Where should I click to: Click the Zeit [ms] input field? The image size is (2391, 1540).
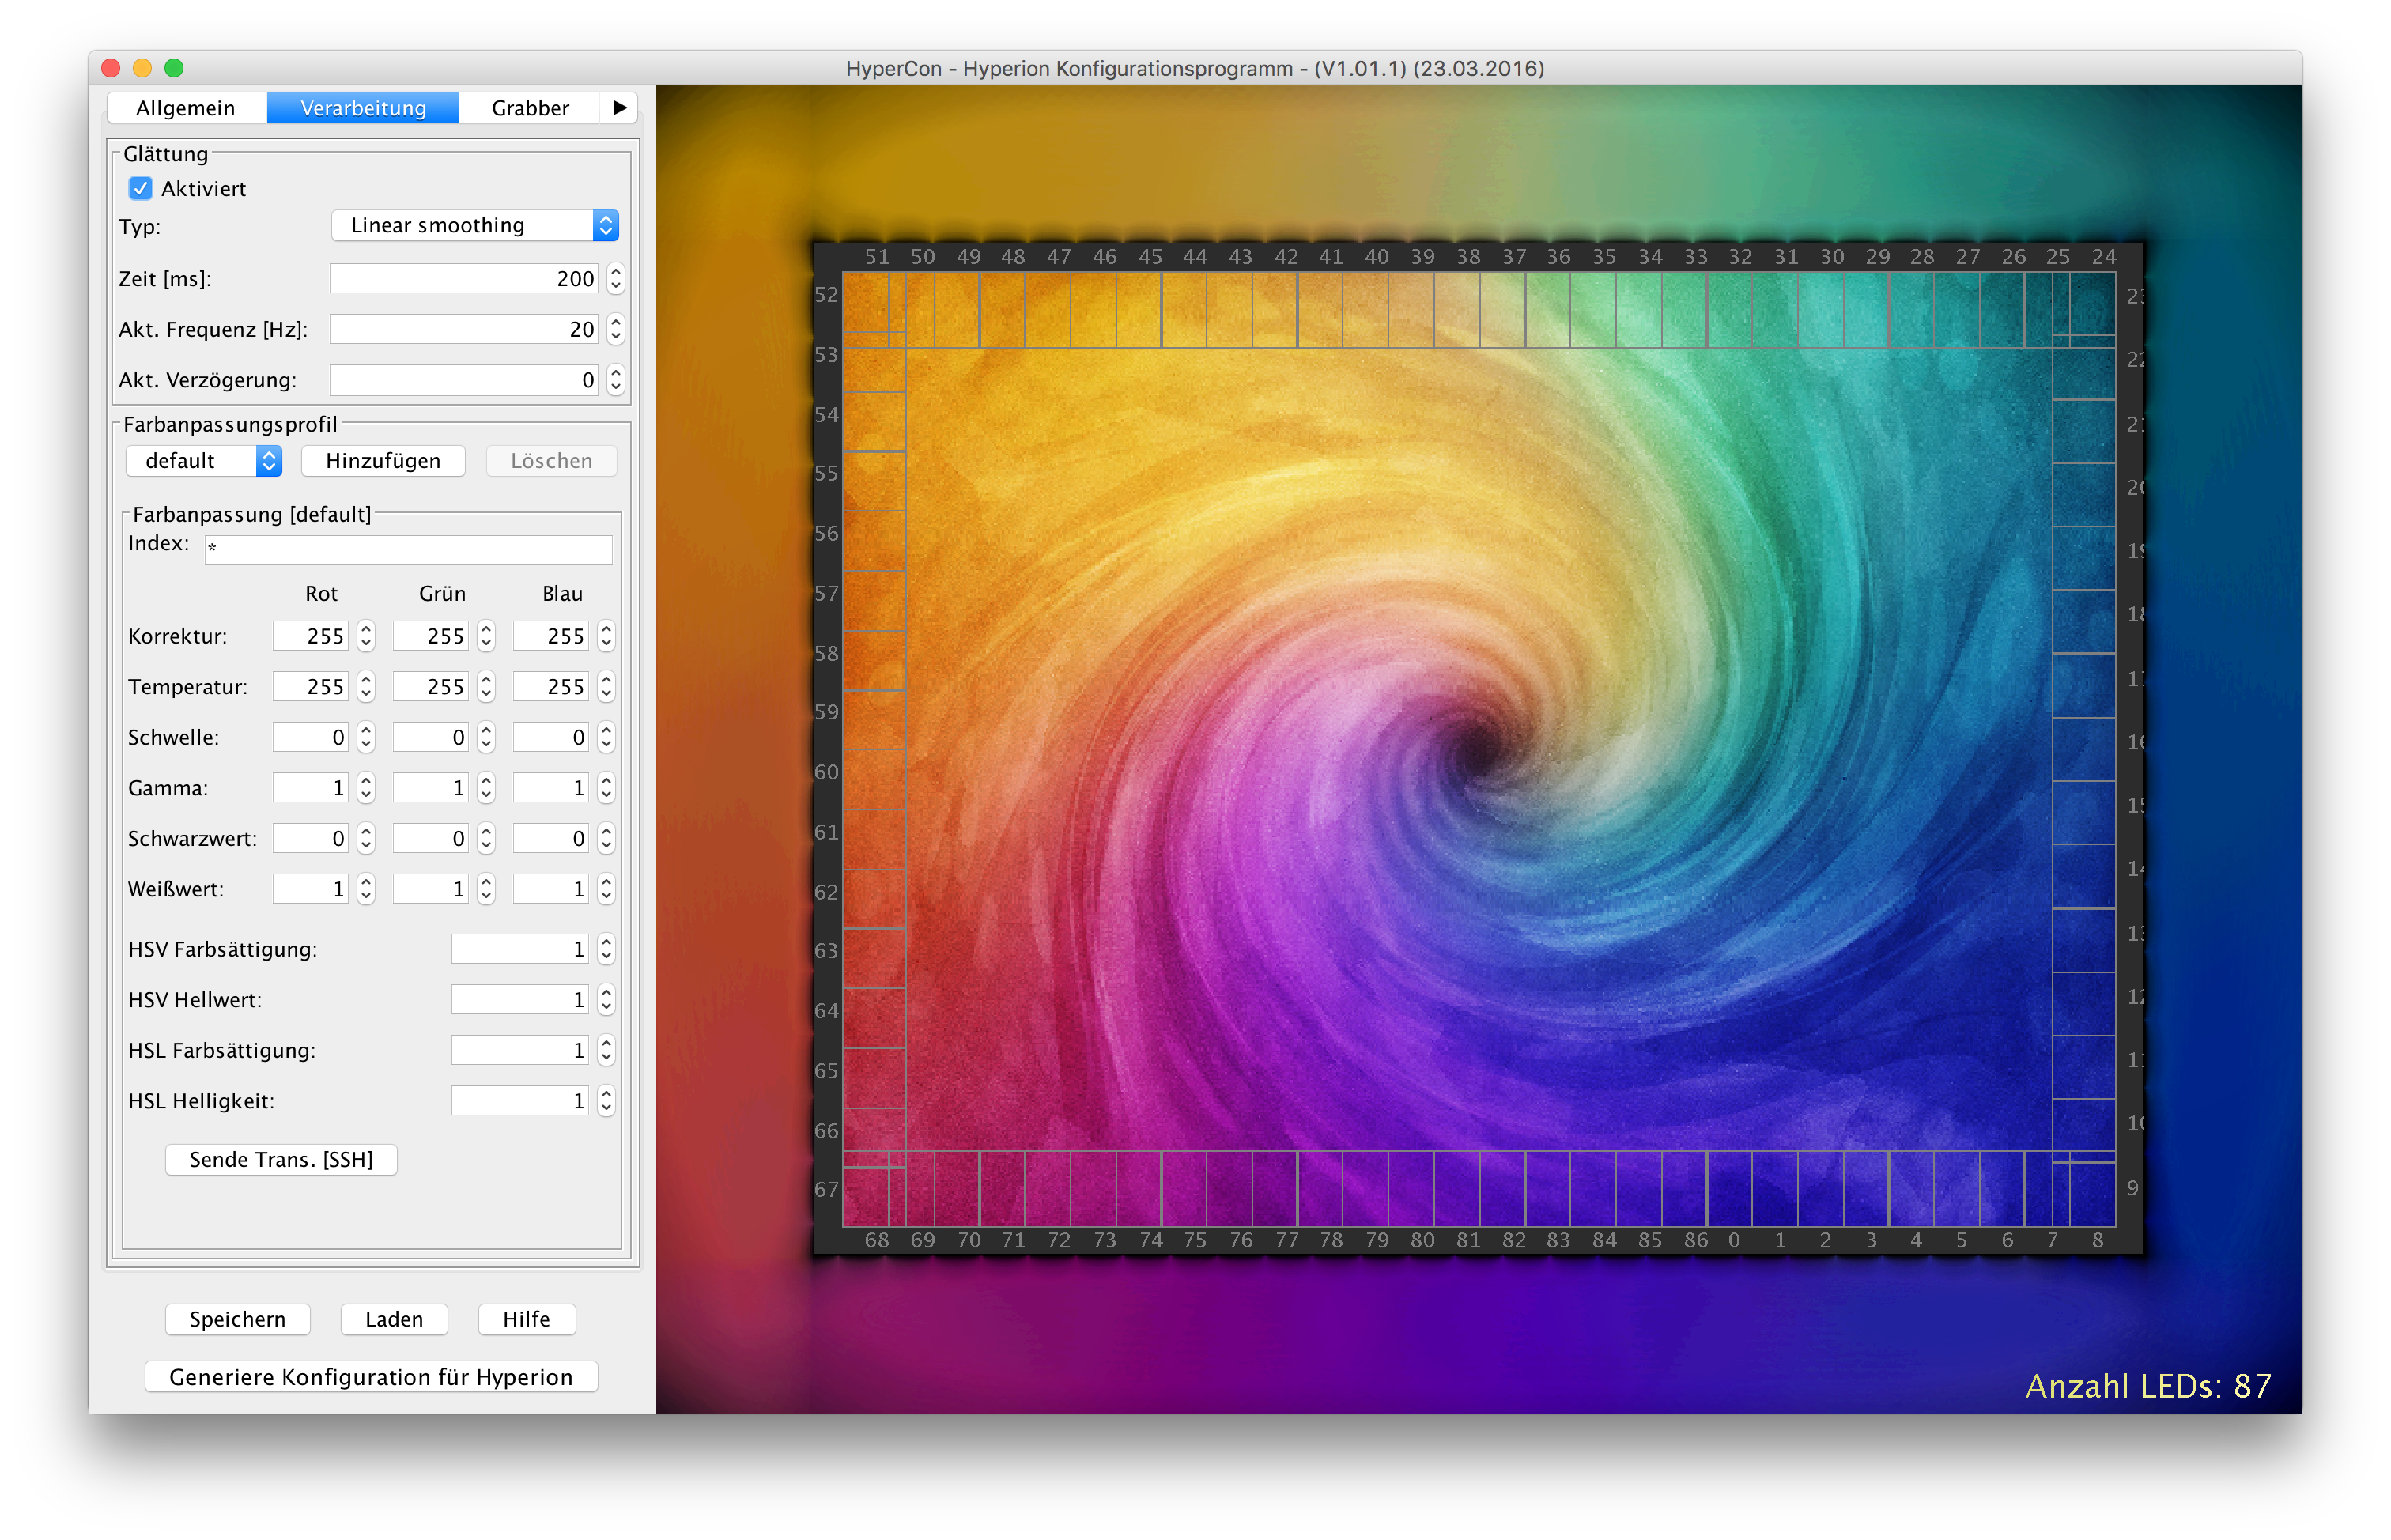point(464,278)
